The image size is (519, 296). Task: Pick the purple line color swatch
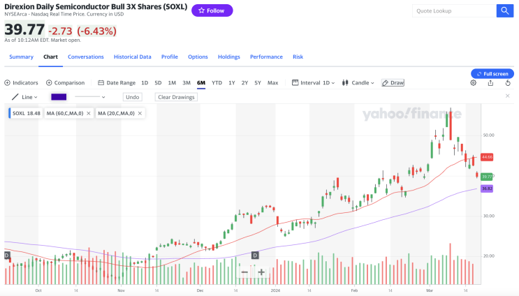pos(58,97)
